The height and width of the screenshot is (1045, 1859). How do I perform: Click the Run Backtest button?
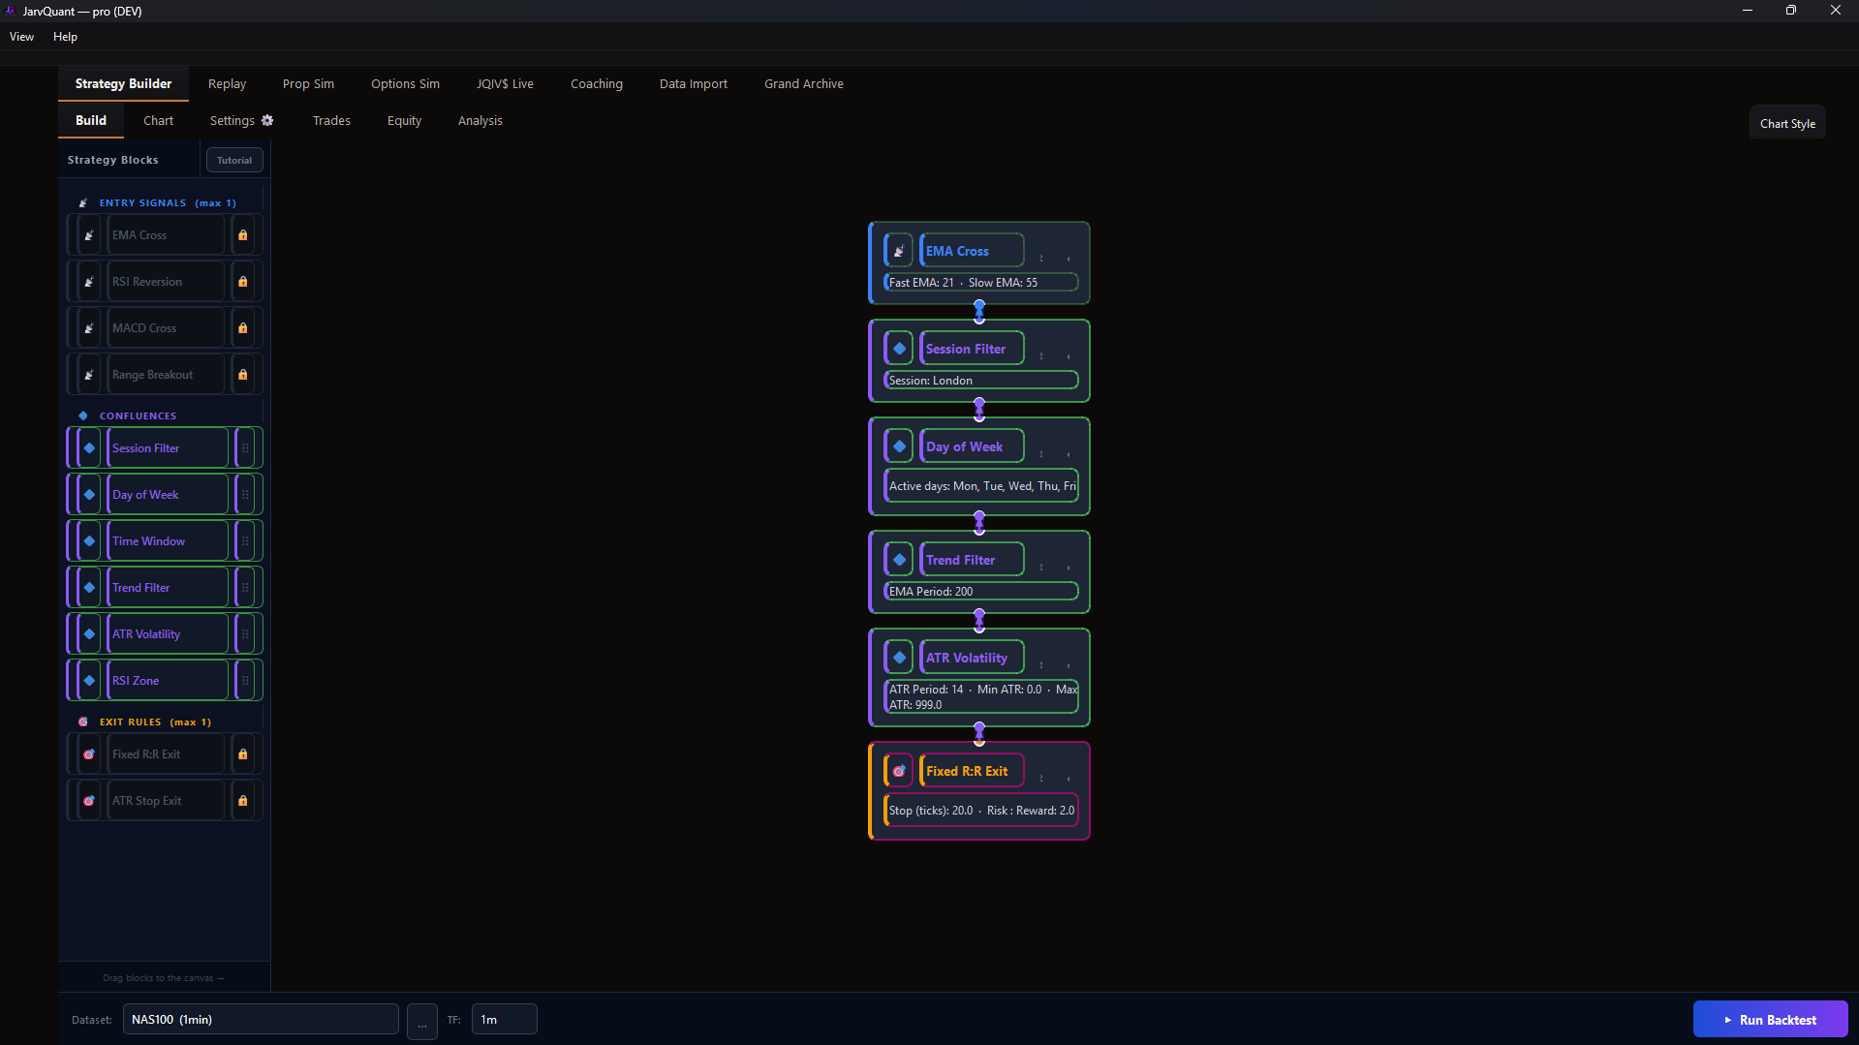[1770, 1020]
